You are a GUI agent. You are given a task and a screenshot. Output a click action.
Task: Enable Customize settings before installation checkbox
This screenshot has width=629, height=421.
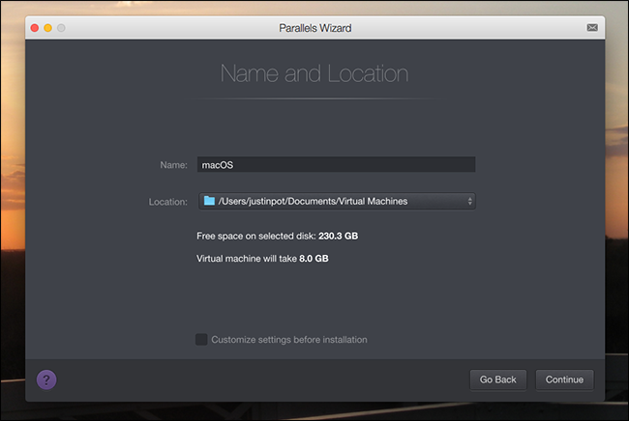[x=201, y=339]
